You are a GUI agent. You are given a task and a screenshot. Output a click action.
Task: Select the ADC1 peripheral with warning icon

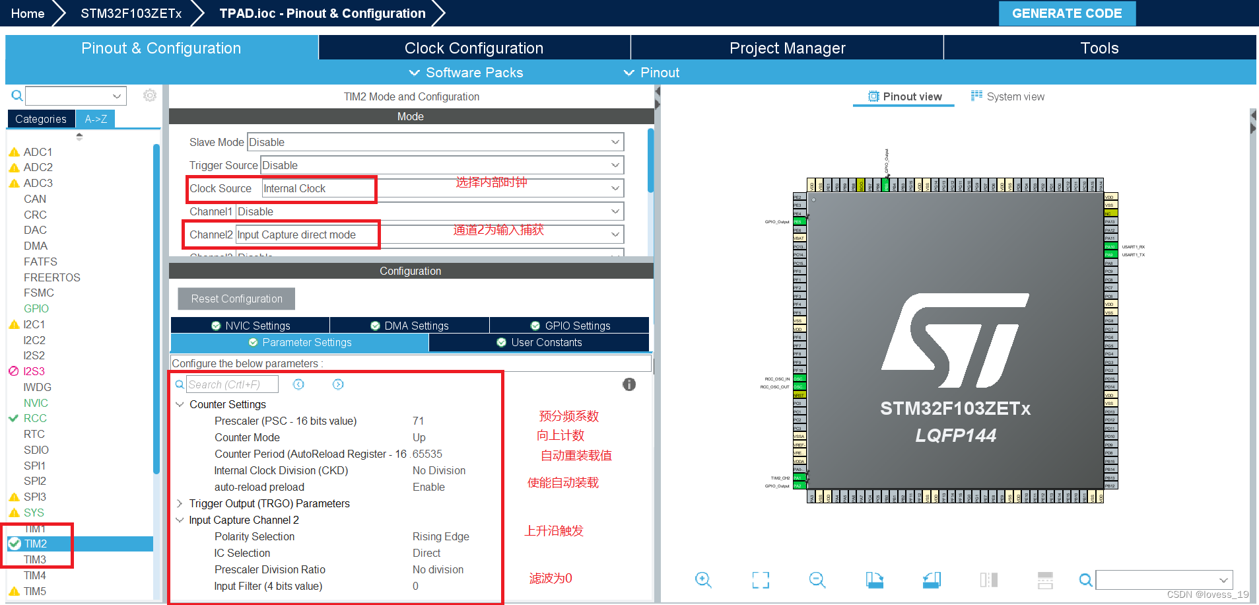38,152
